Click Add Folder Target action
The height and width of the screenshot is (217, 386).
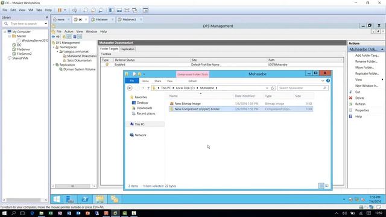[367, 55]
